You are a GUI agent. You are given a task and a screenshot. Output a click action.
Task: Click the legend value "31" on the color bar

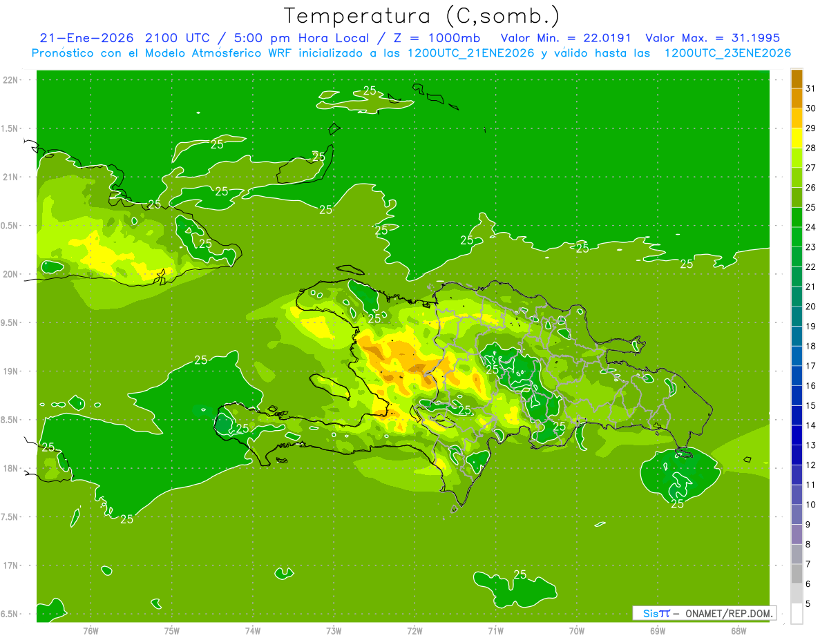click(x=811, y=88)
